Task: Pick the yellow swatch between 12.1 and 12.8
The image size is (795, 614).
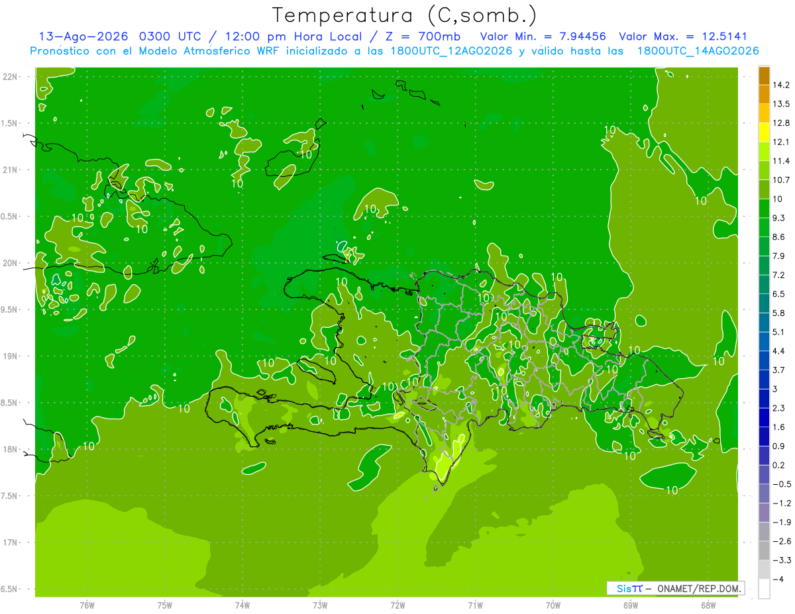Action: 764,132
